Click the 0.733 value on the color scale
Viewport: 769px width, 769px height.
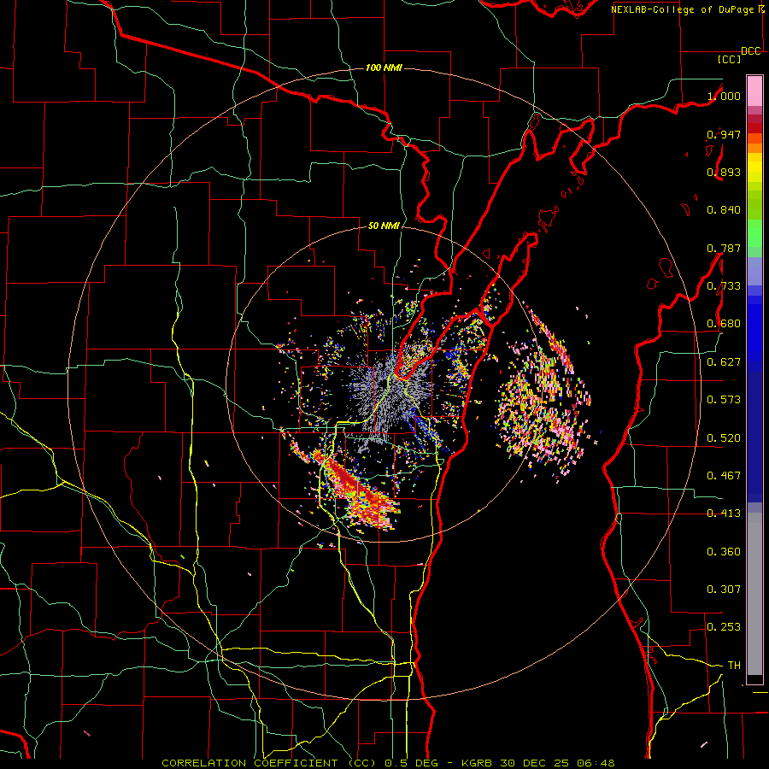(724, 286)
